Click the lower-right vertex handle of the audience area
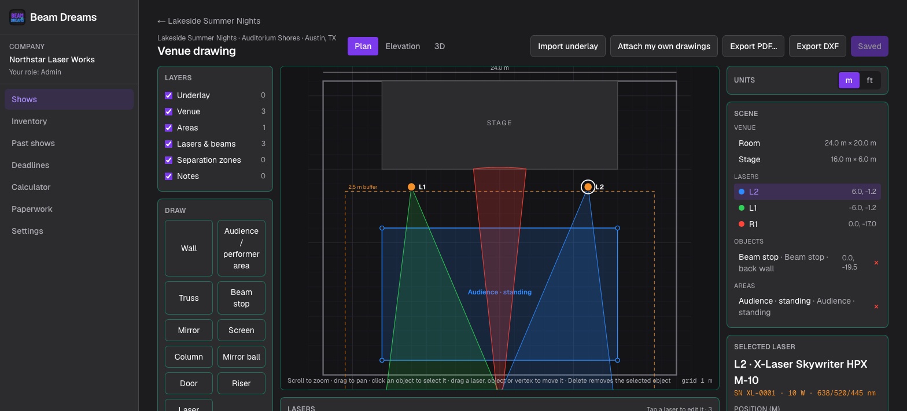Viewport: 907px width, 411px height. point(617,360)
